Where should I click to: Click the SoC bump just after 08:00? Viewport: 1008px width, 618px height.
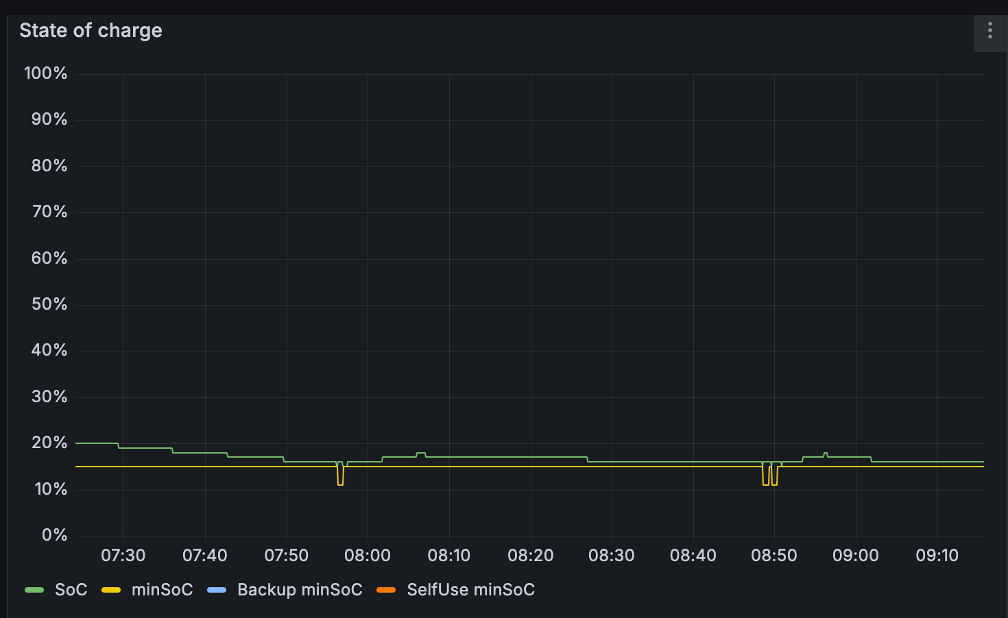click(420, 454)
